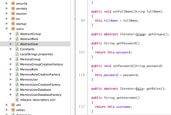Viewport: 171px width, 115px height.
Task: Expand the MemoryUserDatabase class node
Action: coord(11,90)
